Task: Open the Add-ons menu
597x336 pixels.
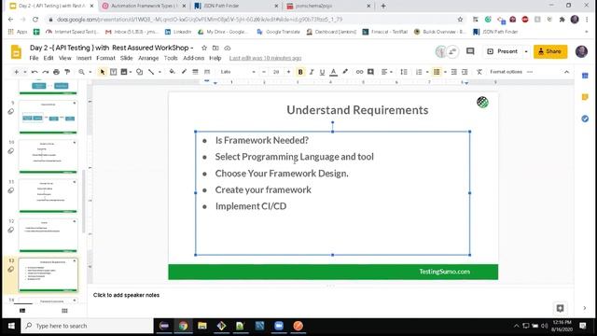Action: (x=193, y=58)
